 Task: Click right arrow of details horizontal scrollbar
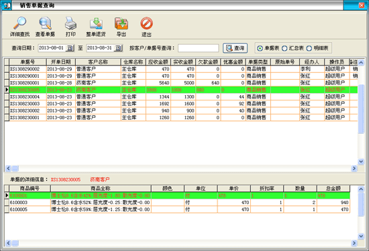pyautogui.click(x=354, y=243)
